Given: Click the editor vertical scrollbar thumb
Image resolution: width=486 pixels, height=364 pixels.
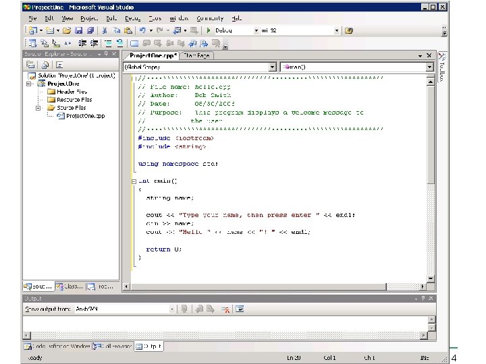Looking at the screenshot, I should point(431,135).
